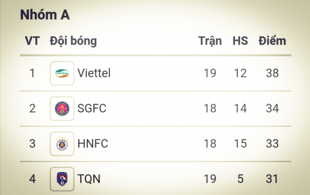Click the VT column header
310x195 pixels.
[32, 41]
